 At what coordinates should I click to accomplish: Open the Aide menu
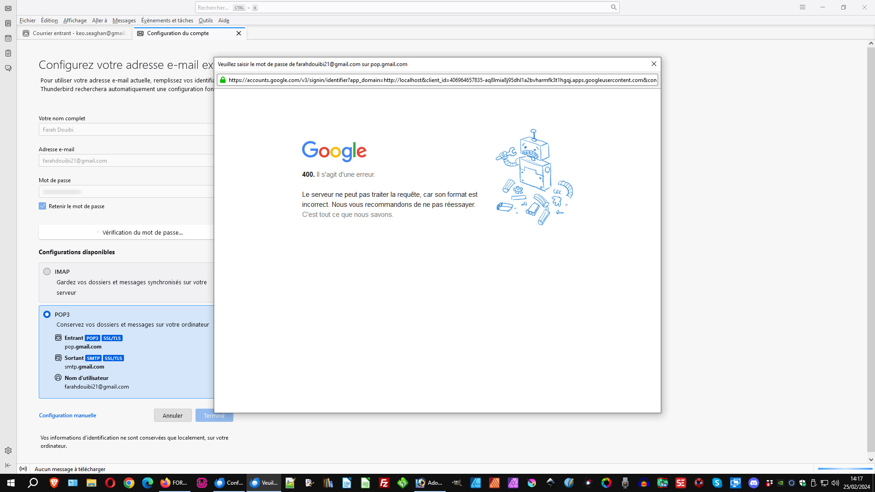(x=224, y=20)
